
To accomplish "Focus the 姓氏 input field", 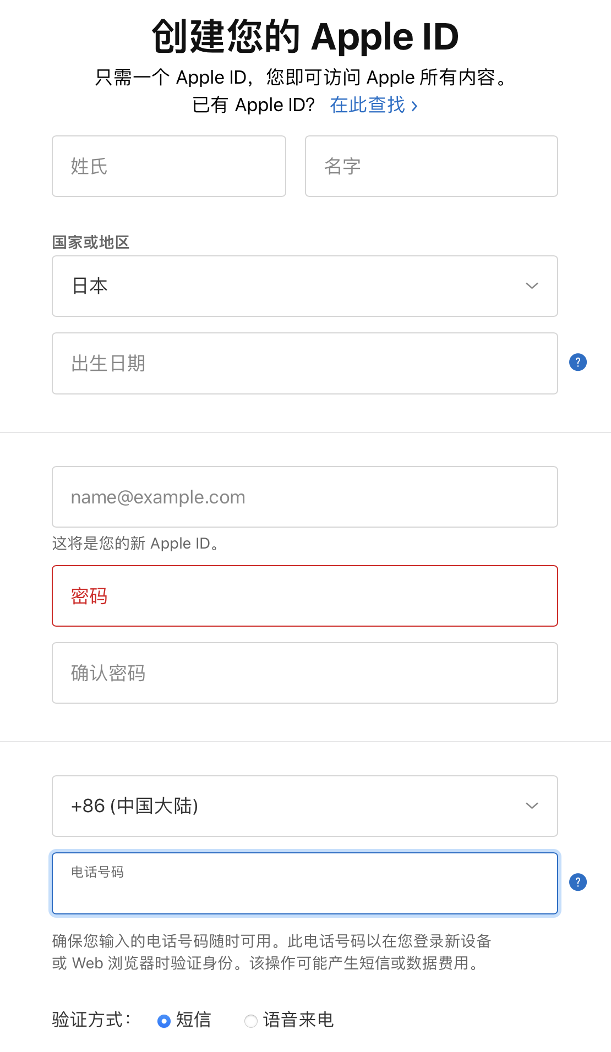I will point(168,166).
